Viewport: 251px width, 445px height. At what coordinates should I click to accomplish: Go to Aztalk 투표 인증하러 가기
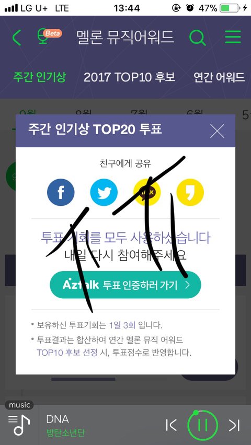click(x=125, y=285)
